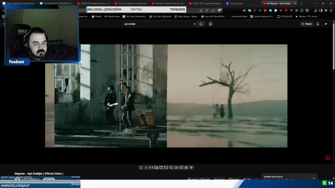
Task: Toggle the browser sidebar panel icon
Action: tap(321, 10)
